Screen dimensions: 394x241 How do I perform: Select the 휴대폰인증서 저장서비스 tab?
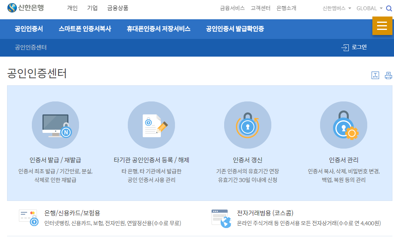coord(158,29)
